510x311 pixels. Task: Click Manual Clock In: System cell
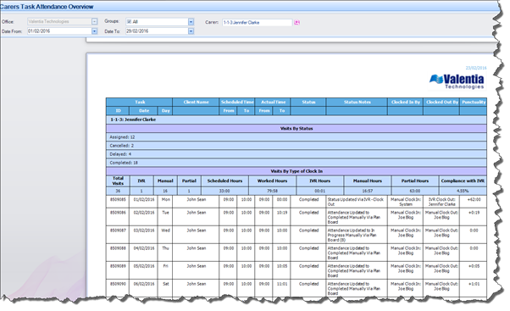pyautogui.click(x=406, y=202)
